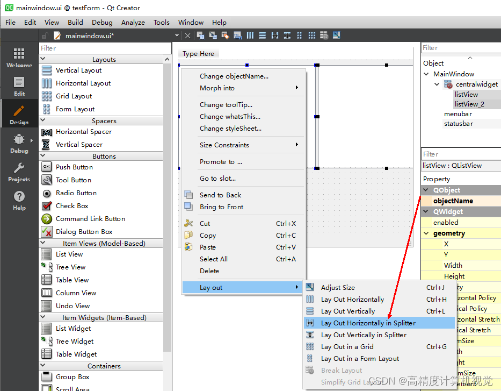Choose Lay Out in a Form Layout

click(379, 359)
